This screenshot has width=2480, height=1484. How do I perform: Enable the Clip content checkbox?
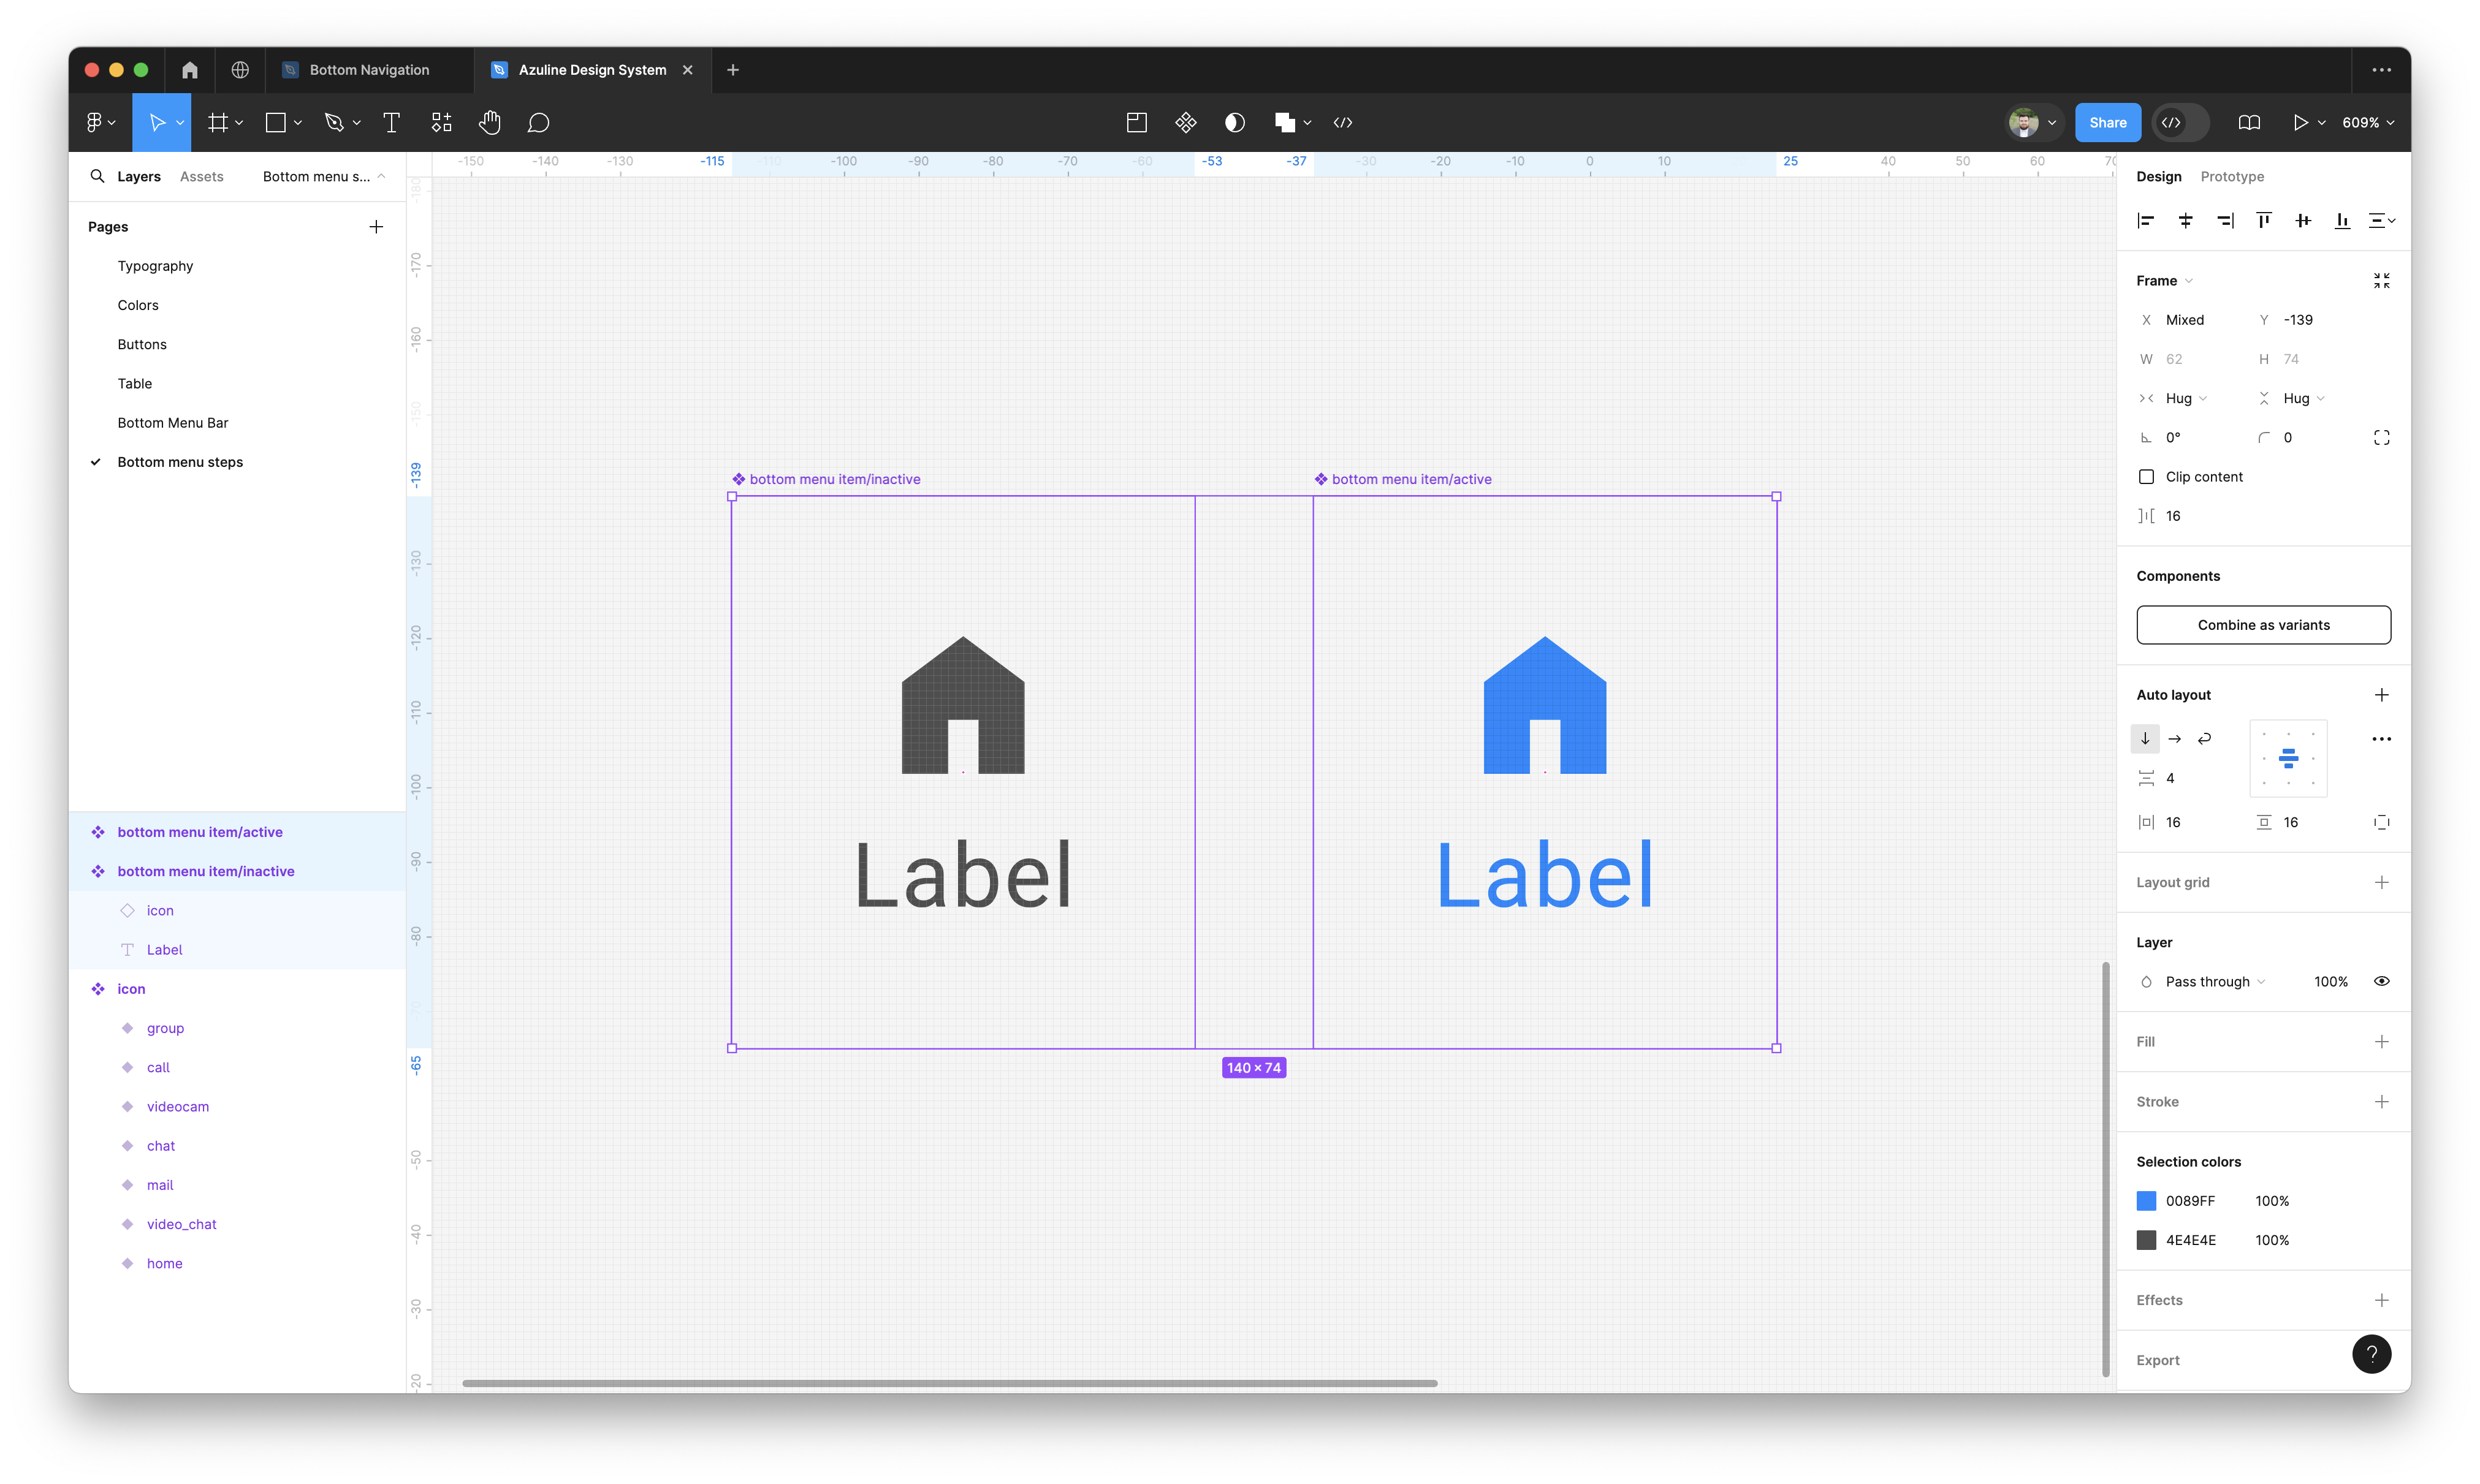coord(2146,477)
